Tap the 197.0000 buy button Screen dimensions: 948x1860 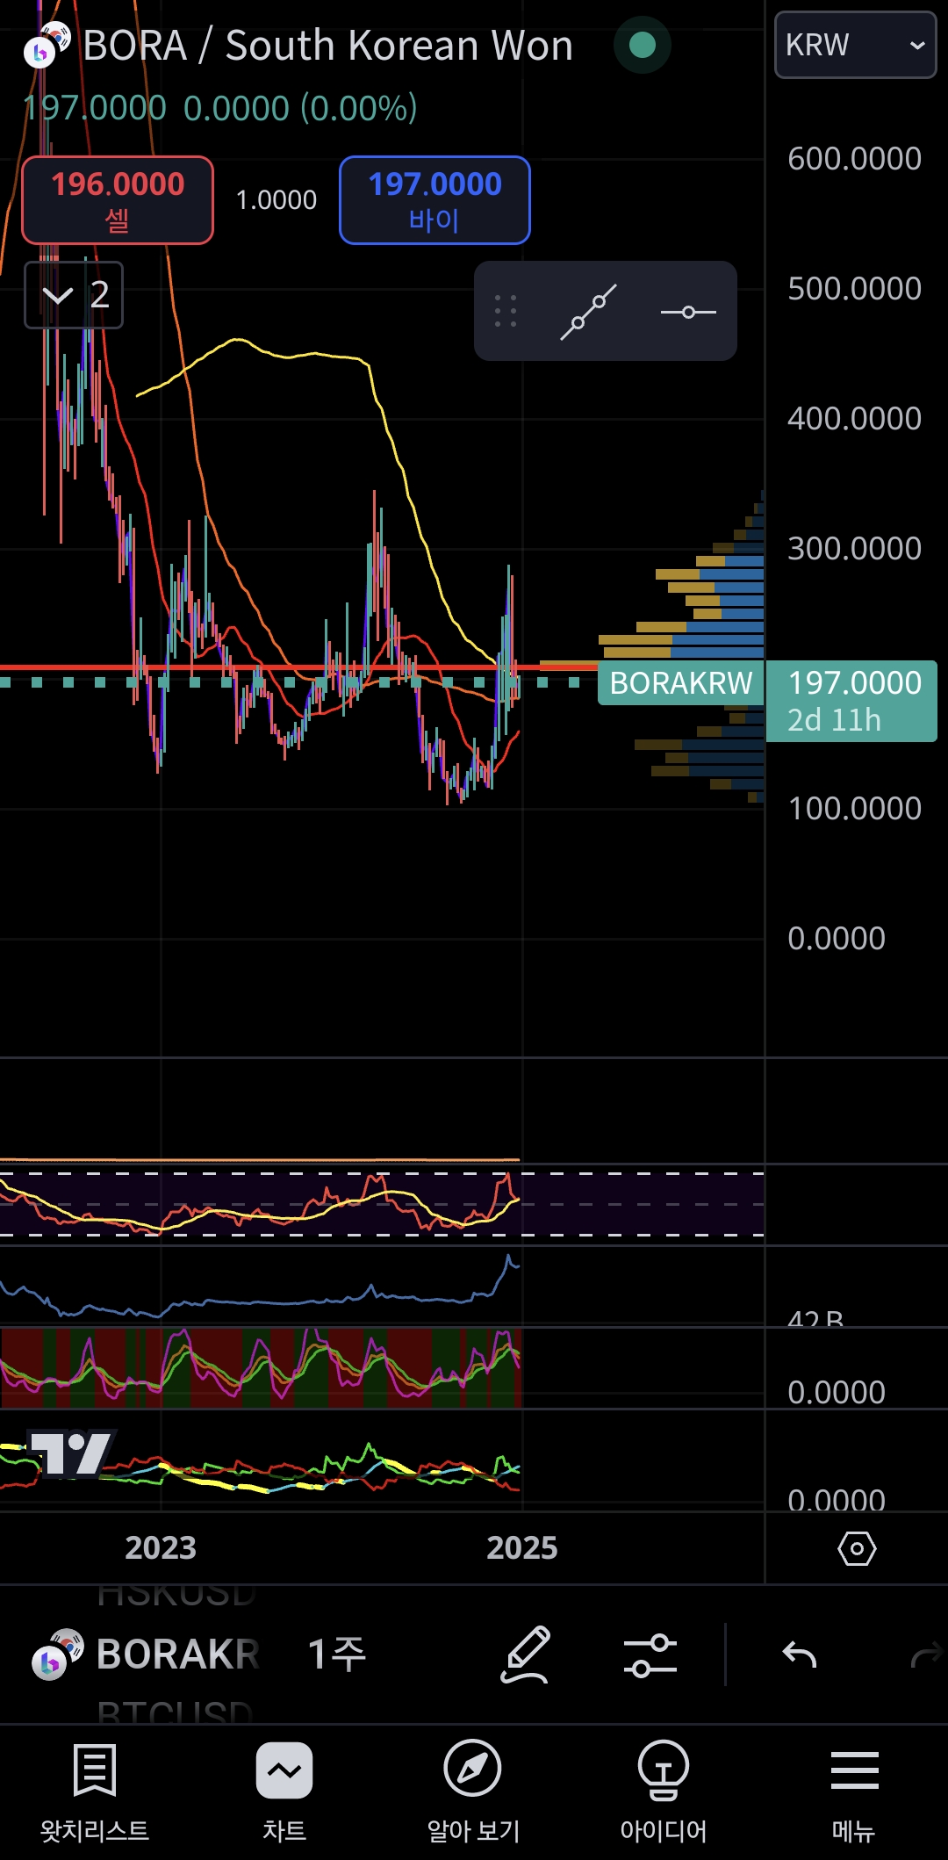pos(434,200)
